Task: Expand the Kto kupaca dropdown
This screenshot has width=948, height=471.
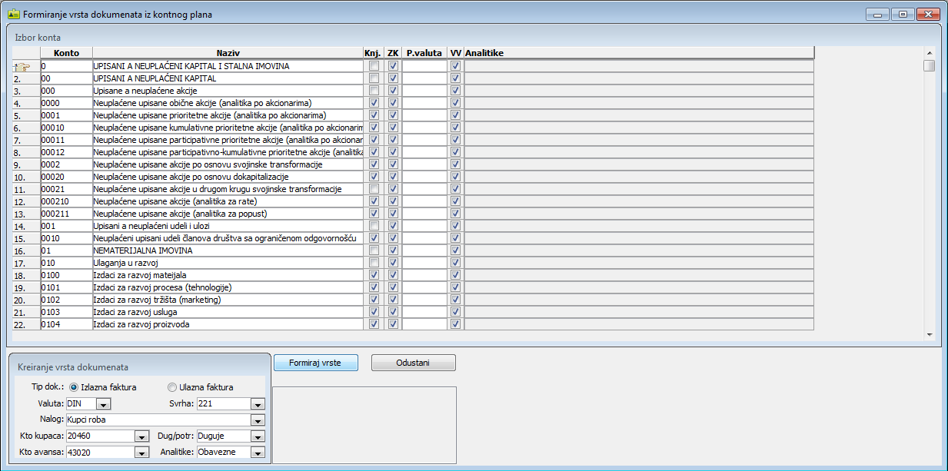Action: point(141,436)
